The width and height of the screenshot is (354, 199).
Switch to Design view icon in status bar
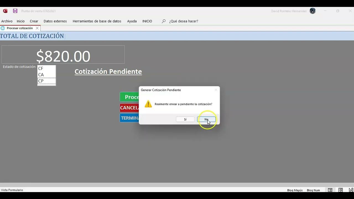click(x=351, y=190)
